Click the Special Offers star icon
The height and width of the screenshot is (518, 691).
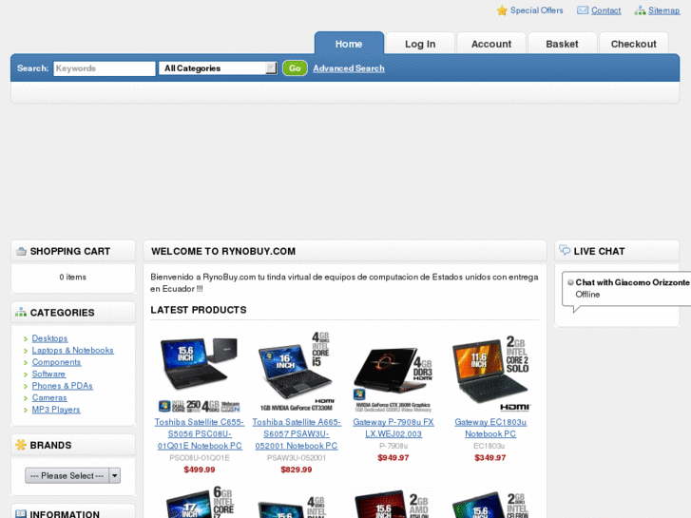point(502,10)
